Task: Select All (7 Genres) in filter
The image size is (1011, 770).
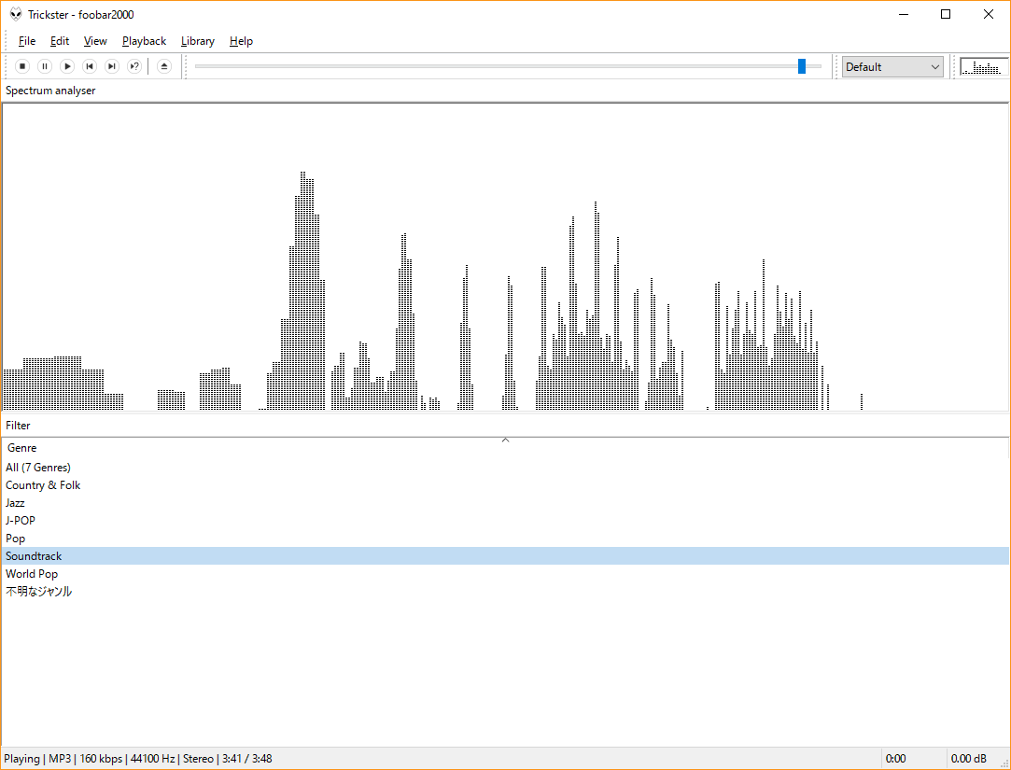Action: (38, 468)
